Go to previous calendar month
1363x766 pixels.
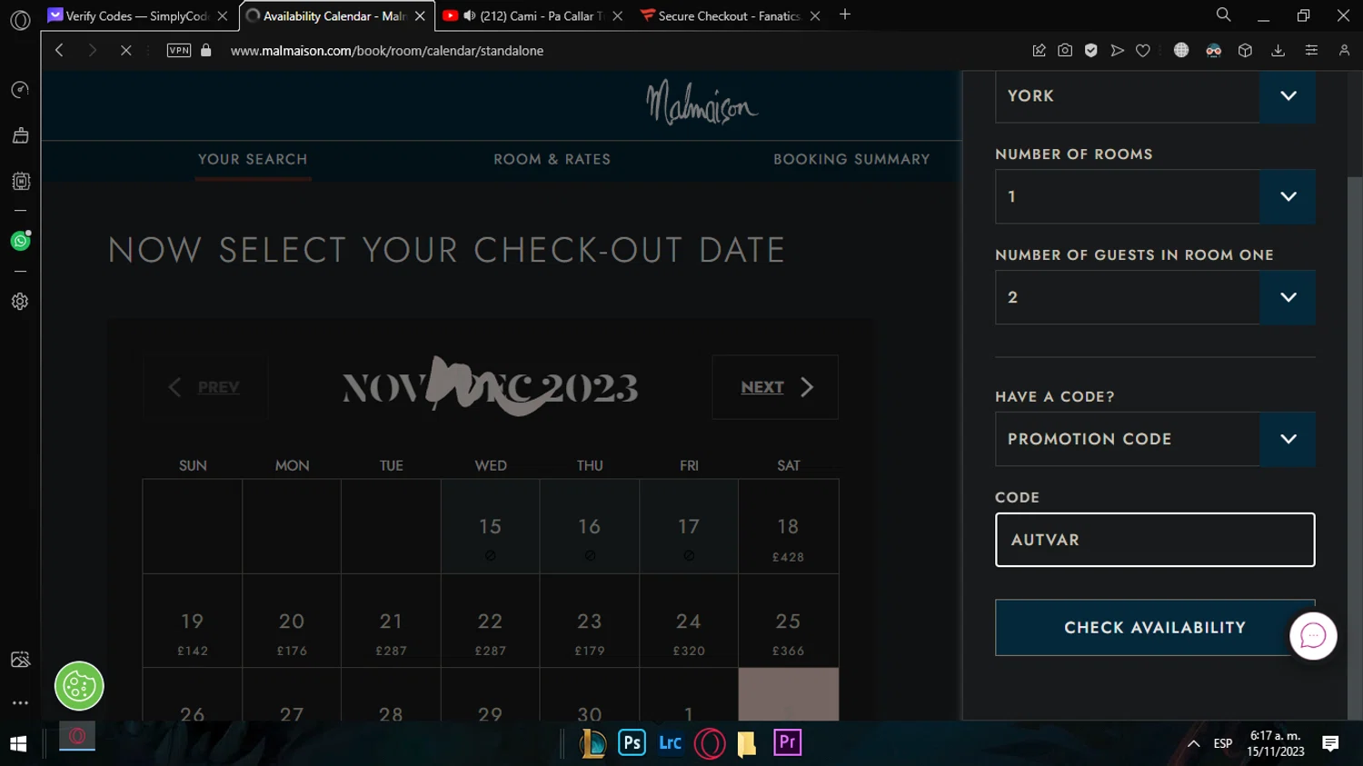coord(205,387)
